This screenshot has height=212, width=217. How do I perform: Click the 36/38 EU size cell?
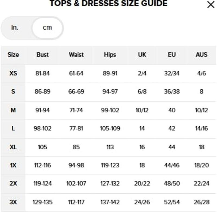point(172,92)
